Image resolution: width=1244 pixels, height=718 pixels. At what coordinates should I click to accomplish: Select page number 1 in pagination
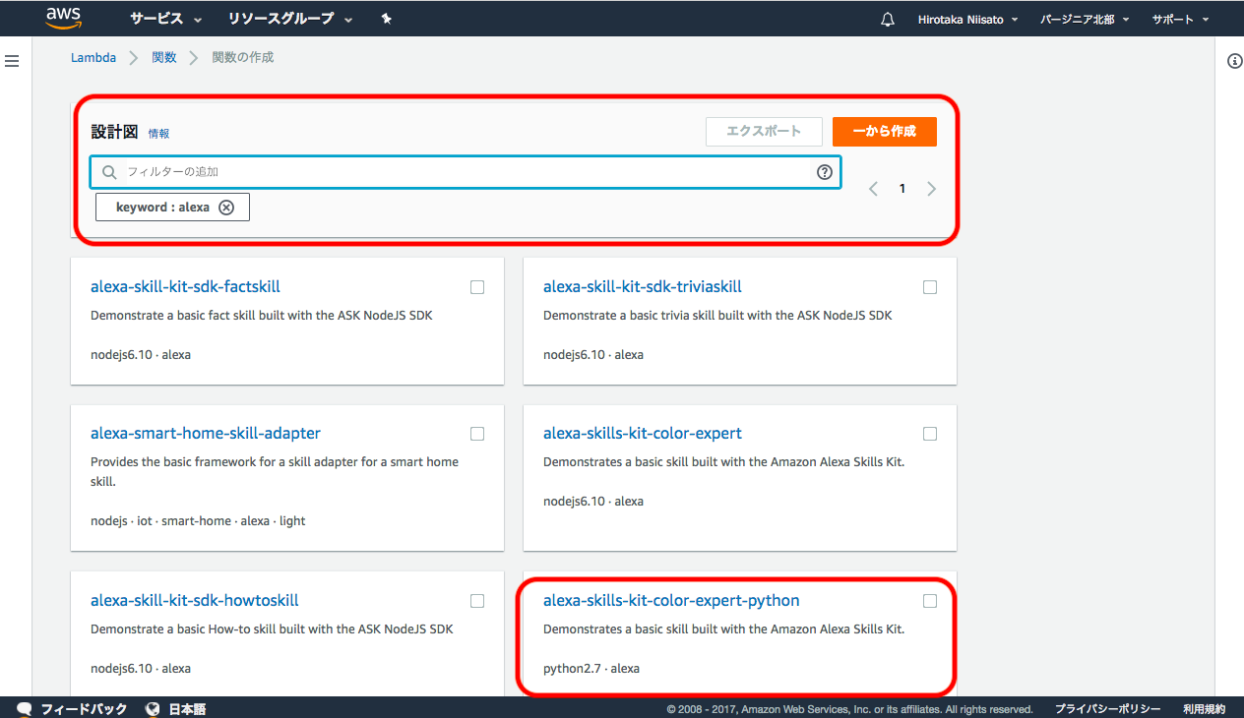click(902, 189)
